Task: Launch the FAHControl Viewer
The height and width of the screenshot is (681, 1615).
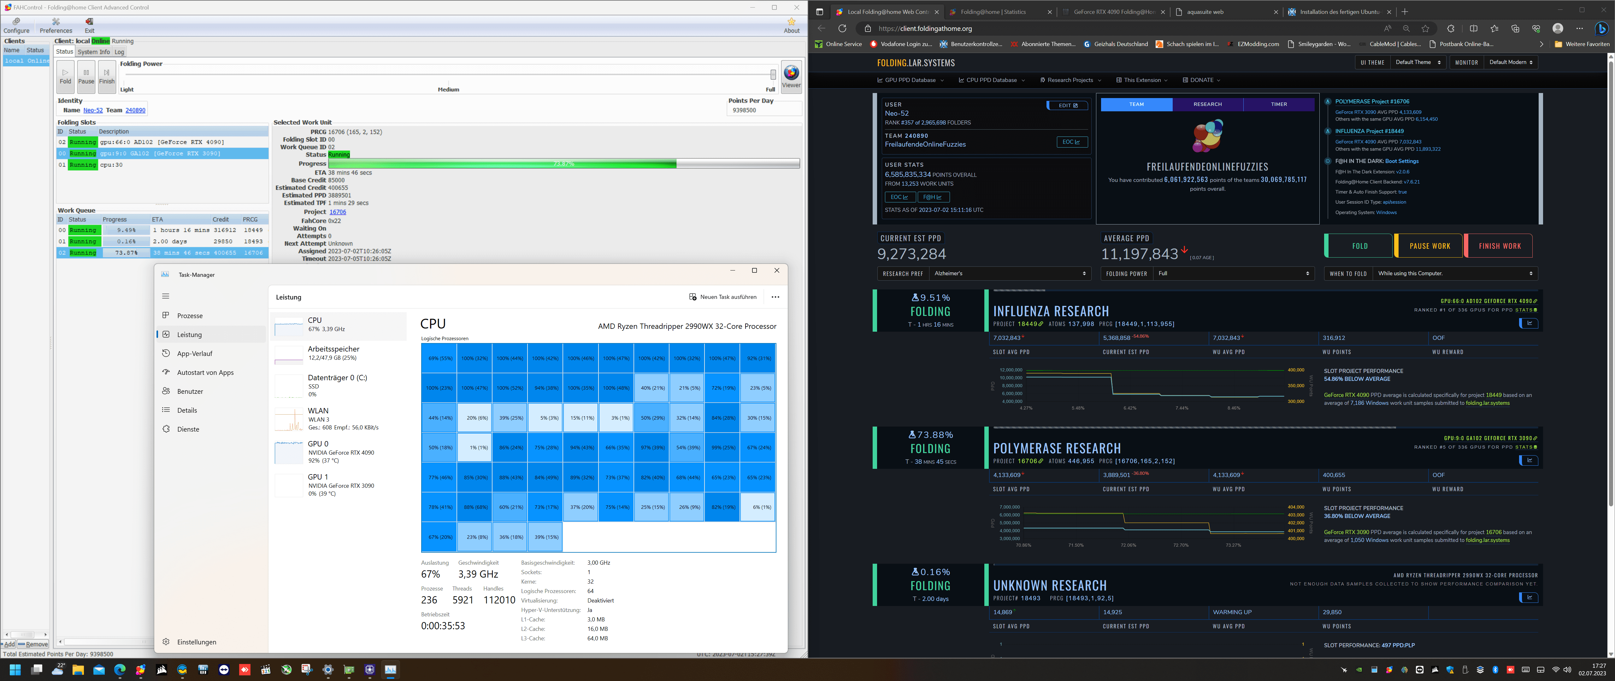Action: point(791,76)
